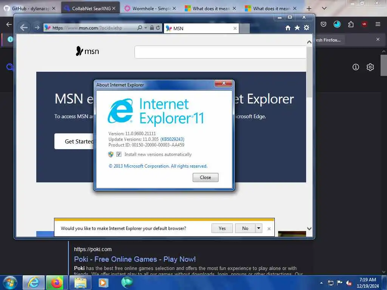
Task: Open Windows Explorer folder taskbar icon
Action: coord(80,282)
